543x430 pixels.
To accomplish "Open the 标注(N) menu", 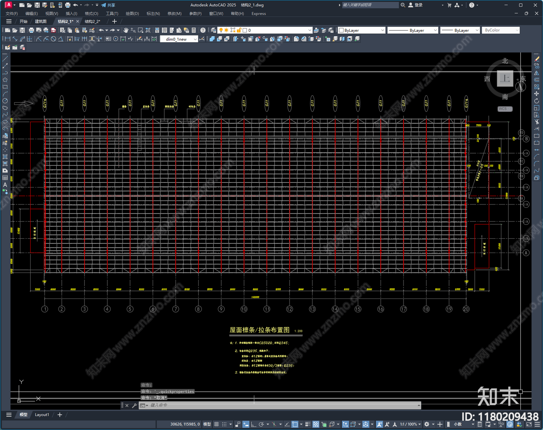I will pos(153,14).
